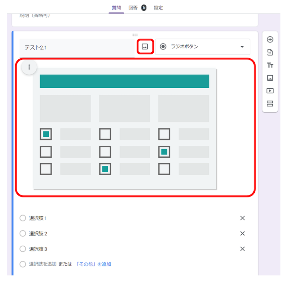Remove 選択肢 2 with its X button
The height and width of the screenshot is (281, 284).
[x=242, y=234]
